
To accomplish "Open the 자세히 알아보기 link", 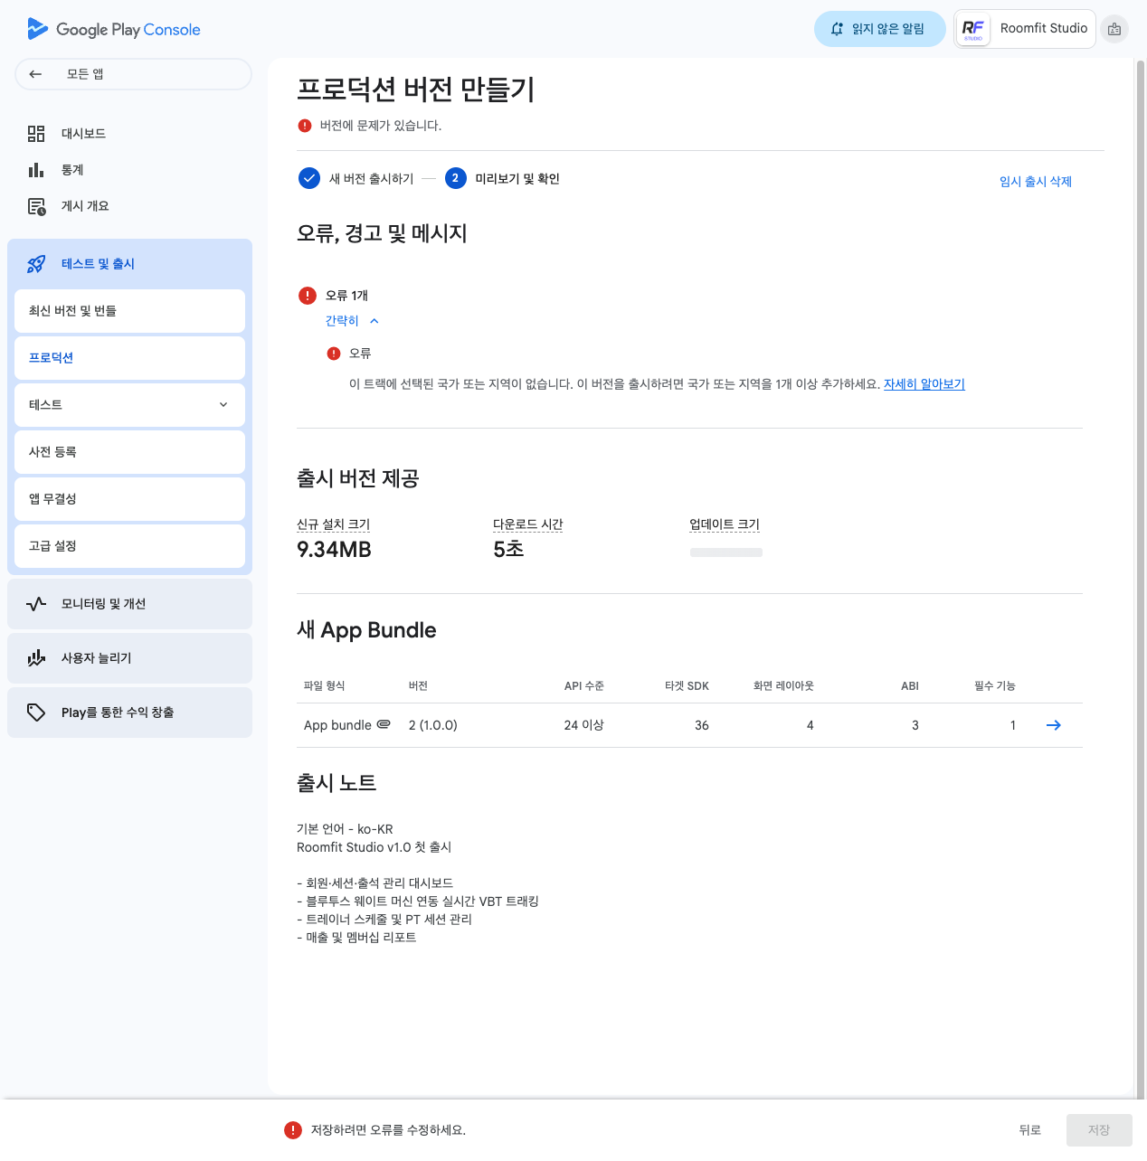I will (x=924, y=384).
